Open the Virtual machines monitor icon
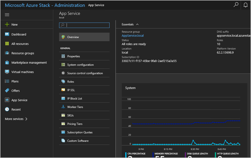This screenshot has width=251, height=158. pos(7,72)
